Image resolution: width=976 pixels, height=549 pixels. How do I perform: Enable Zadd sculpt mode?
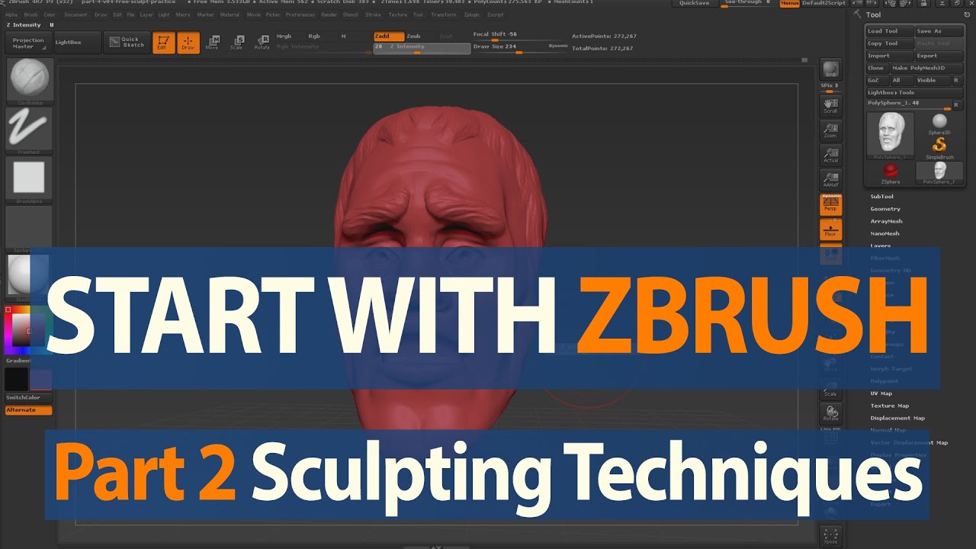pyautogui.click(x=387, y=36)
